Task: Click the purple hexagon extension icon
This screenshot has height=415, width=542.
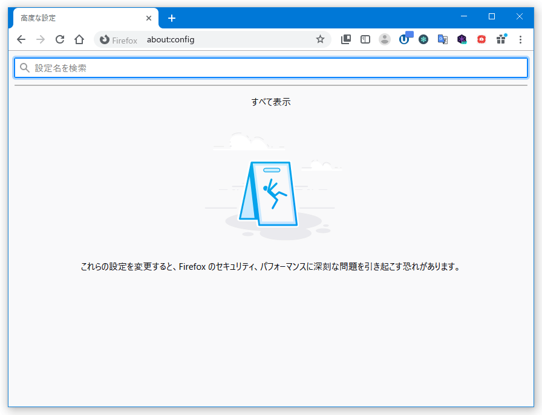Action: pos(462,39)
